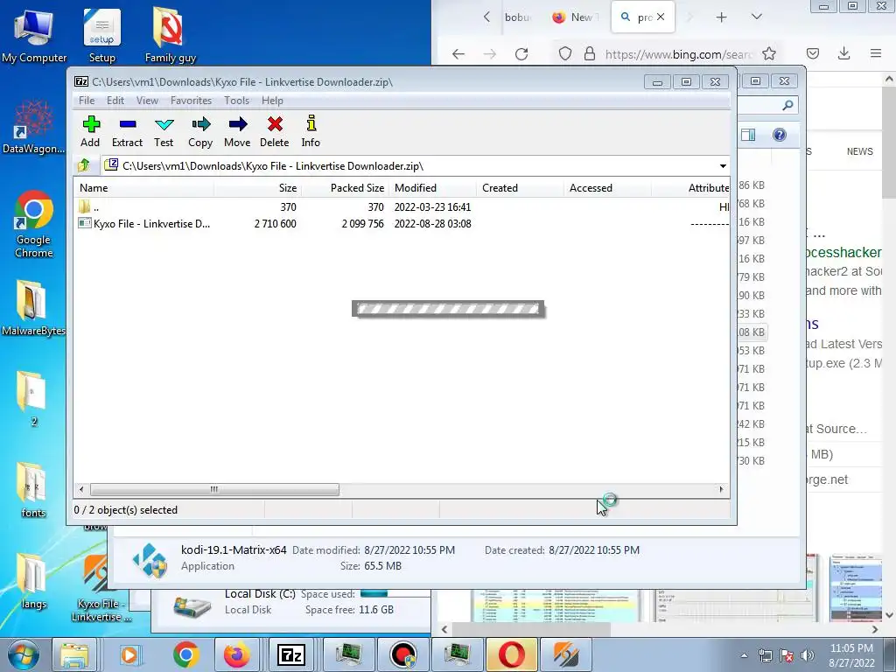Screen dimensions: 896x672
Task: Open My Computer desktop icon
Action: [34, 35]
